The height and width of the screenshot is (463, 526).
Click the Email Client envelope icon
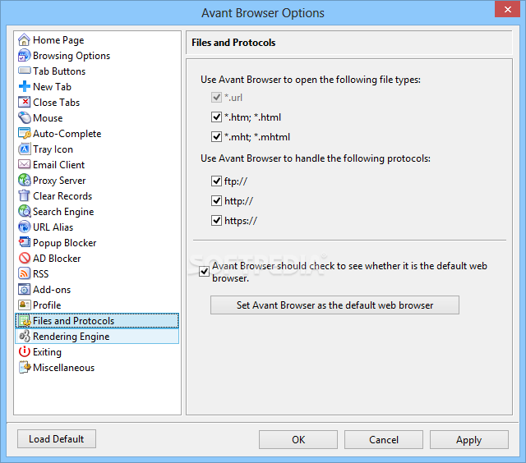[24, 165]
